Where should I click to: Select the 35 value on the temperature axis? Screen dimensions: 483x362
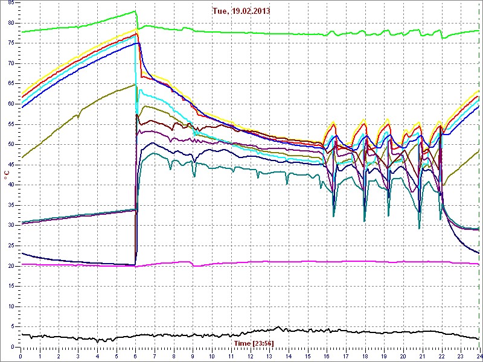11,205
